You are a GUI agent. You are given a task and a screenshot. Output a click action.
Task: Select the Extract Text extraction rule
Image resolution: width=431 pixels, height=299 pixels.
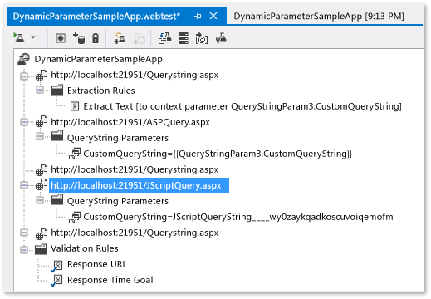click(242, 106)
